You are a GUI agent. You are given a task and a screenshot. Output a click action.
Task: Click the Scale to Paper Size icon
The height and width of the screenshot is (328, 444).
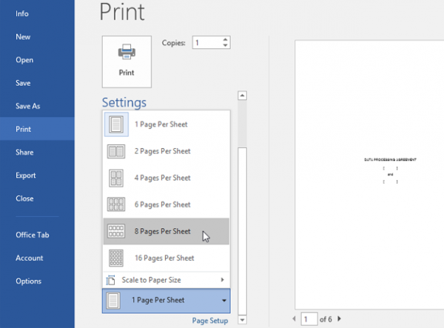tap(110, 280)
